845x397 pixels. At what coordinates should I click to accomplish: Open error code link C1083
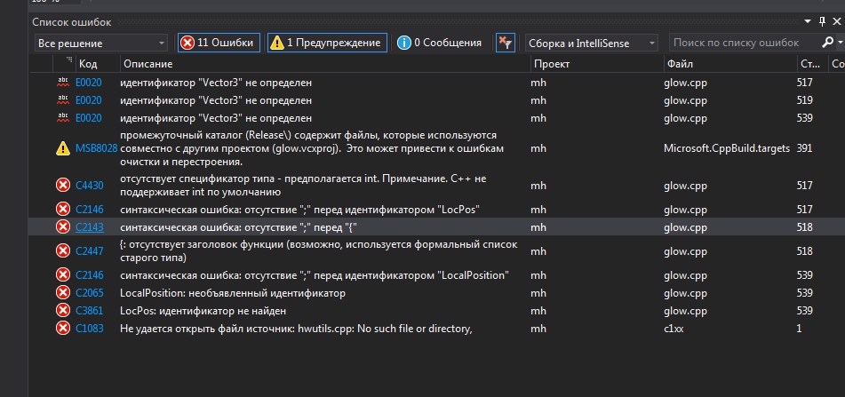(90, 328)
